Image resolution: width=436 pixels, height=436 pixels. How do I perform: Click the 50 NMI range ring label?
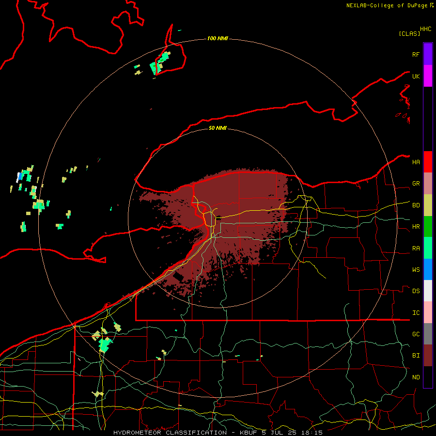point(218,128)
